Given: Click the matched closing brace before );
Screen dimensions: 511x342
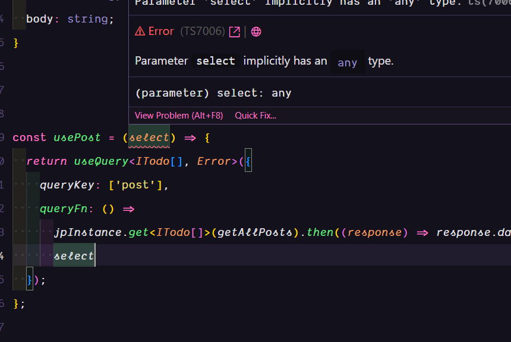Looking at the screenshot, I should tap(29, 280).
